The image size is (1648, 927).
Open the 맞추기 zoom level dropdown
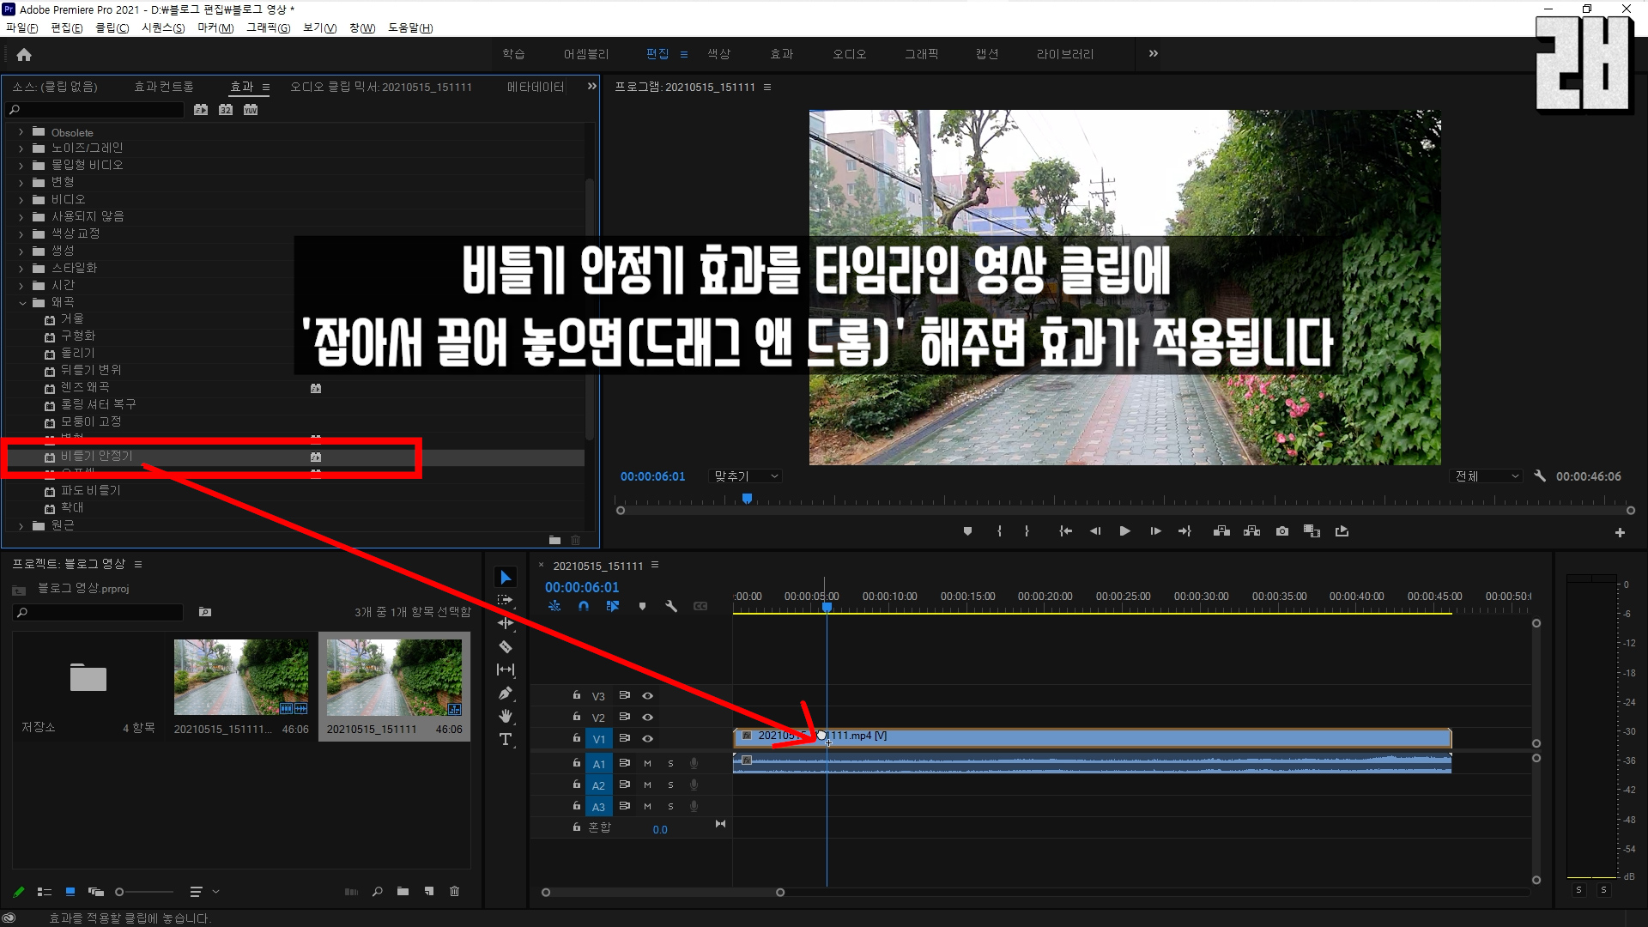(x=746, y=476)
